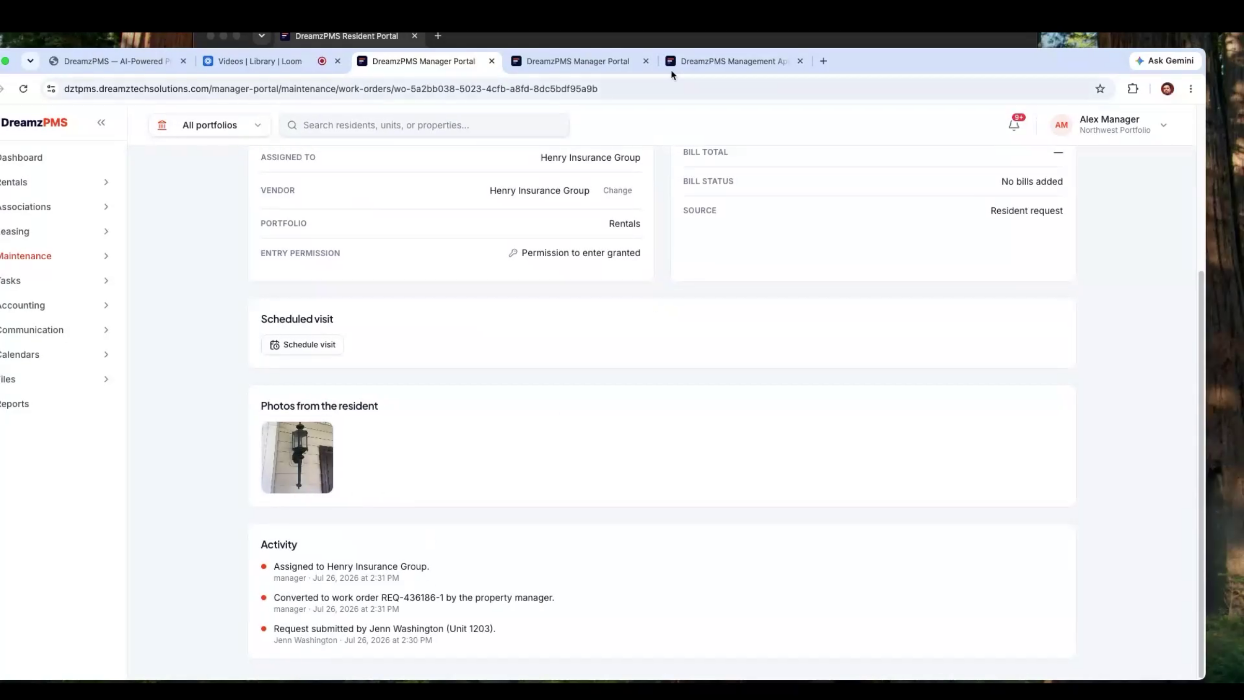Open the Chrome three-dot menu
The height and width of the screenshot is (700, 1244).
tap(1191, 89)
